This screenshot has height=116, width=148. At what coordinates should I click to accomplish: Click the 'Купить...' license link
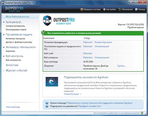[x=122, y=66]
